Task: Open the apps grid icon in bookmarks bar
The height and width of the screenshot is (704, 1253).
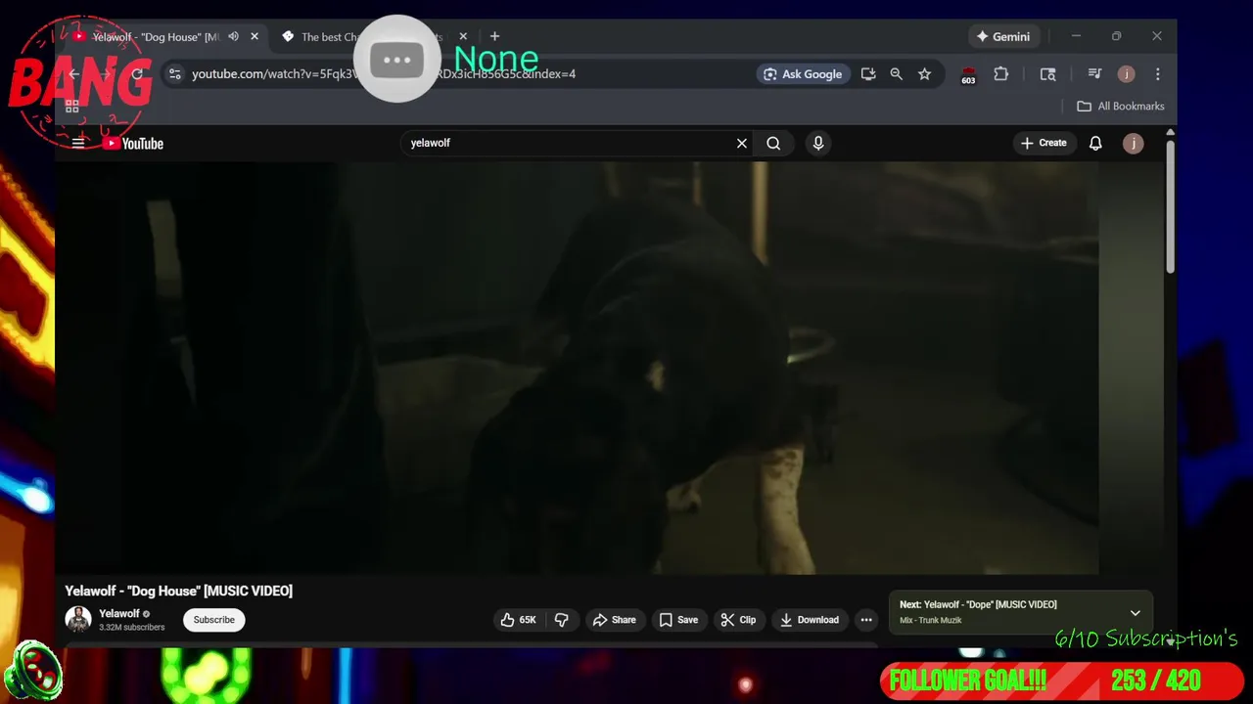Action: [71, 107]
